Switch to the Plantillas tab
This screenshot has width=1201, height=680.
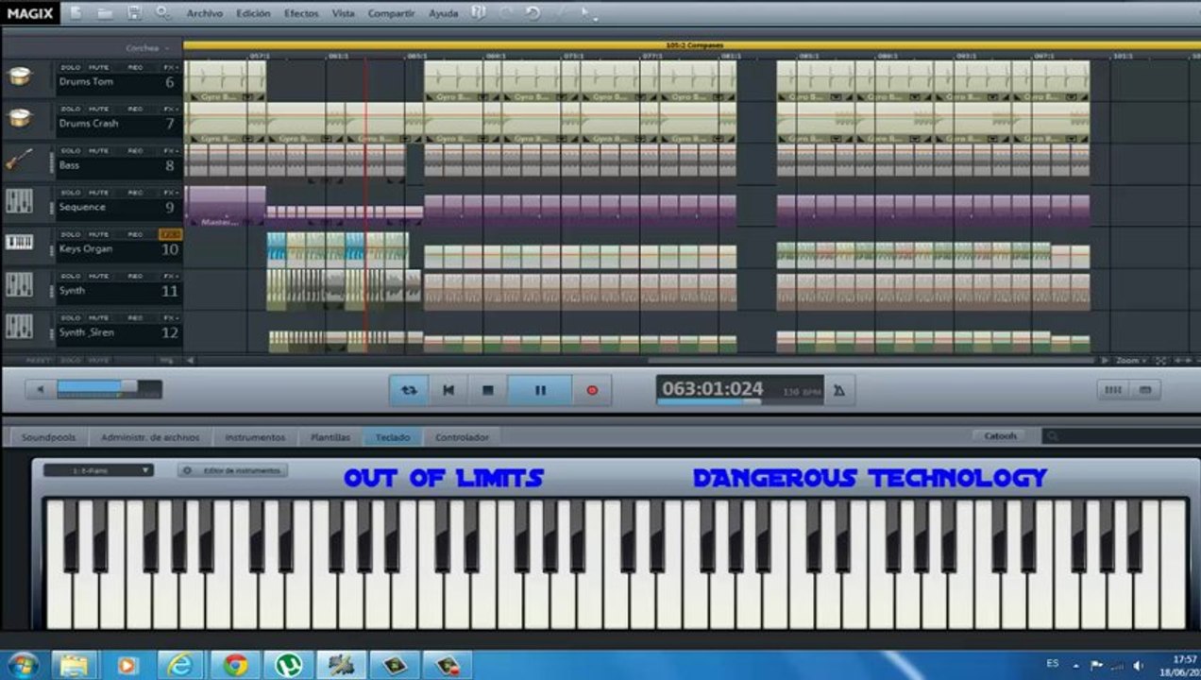[330, 437]
